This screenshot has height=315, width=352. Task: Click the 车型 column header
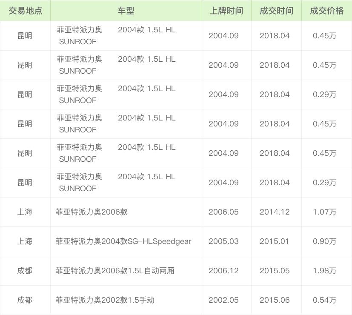(126, 11)
